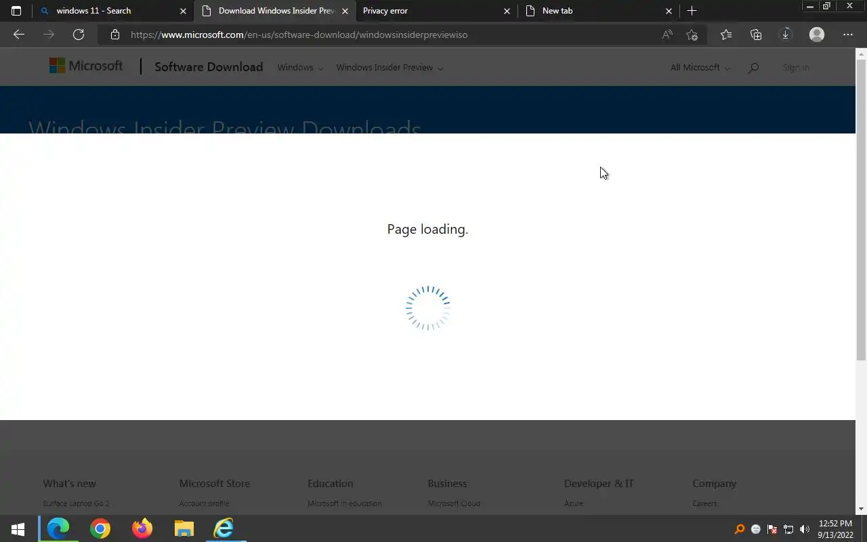Close the Download Windows Insider Preview tab
This screenshot has width=867, height=542.
click(345, 11)
